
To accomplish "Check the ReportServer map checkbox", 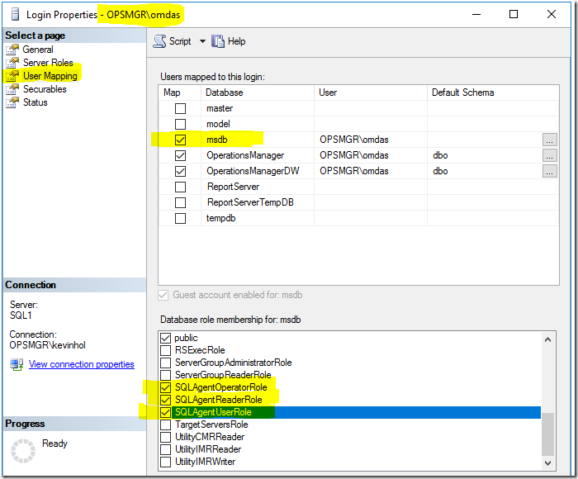I will [x=180, y=187].
